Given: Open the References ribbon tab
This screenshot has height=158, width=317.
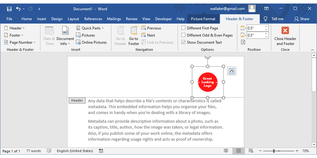Looking at the screenshot, I should point(93,19).
